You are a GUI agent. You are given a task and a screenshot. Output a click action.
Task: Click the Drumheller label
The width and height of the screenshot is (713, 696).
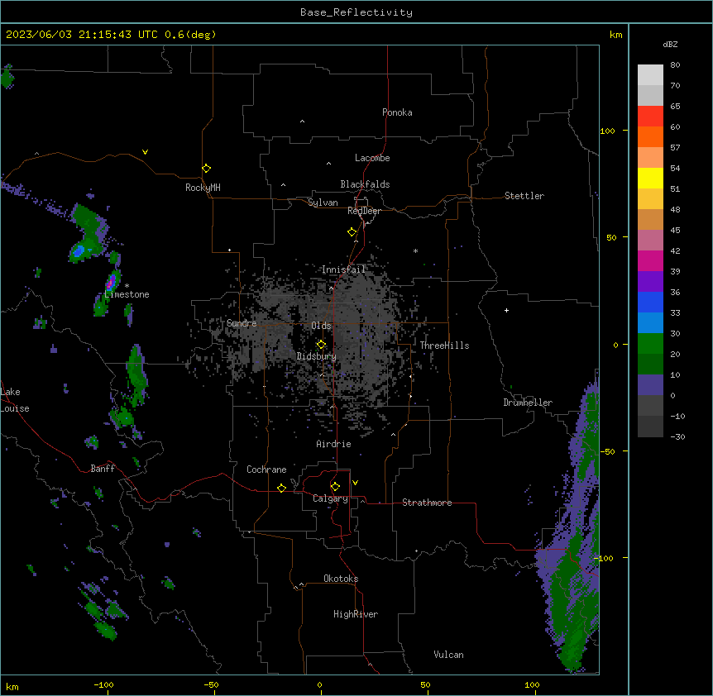pos(528,403)
